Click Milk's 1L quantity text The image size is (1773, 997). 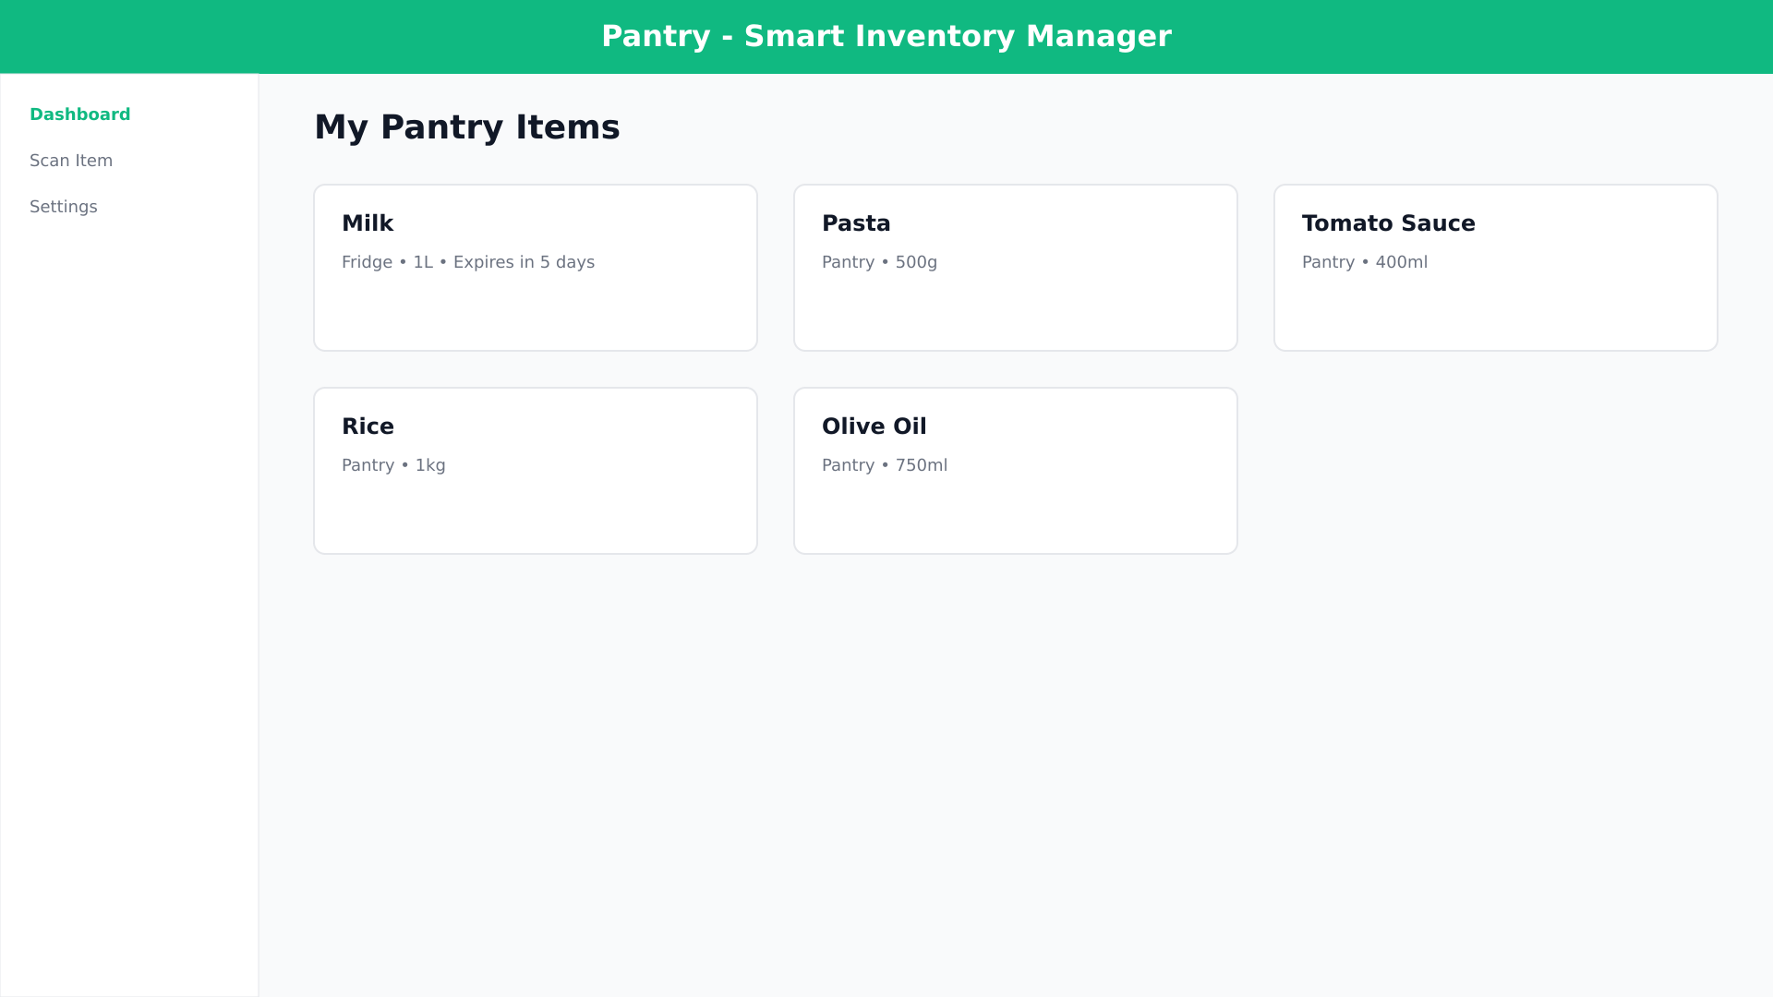pos(423,262)
